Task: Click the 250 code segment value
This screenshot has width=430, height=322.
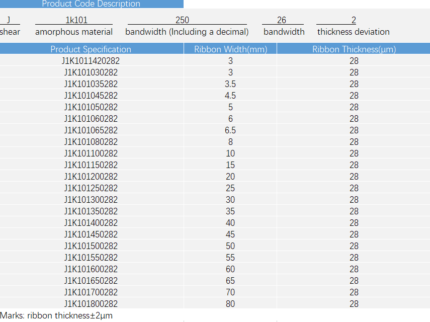Action: (x=182, y=21)
